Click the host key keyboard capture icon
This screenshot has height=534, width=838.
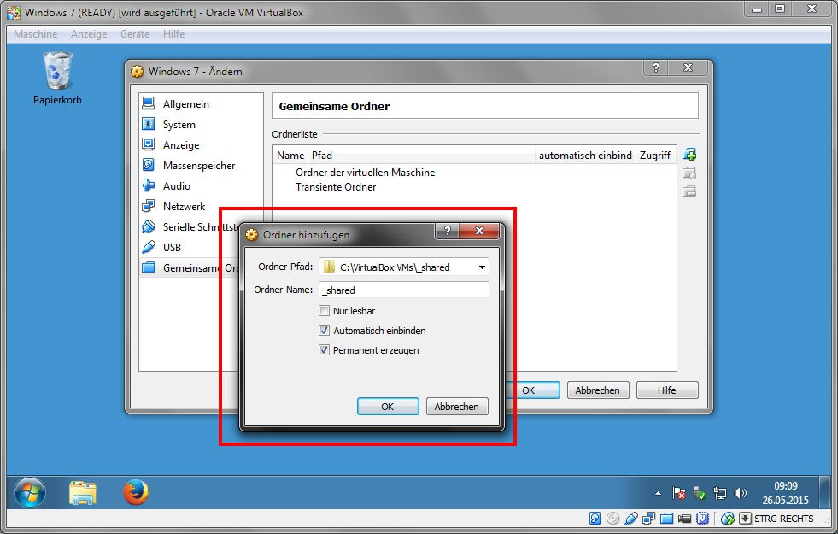pyautogui.click(x=745, y=518)
